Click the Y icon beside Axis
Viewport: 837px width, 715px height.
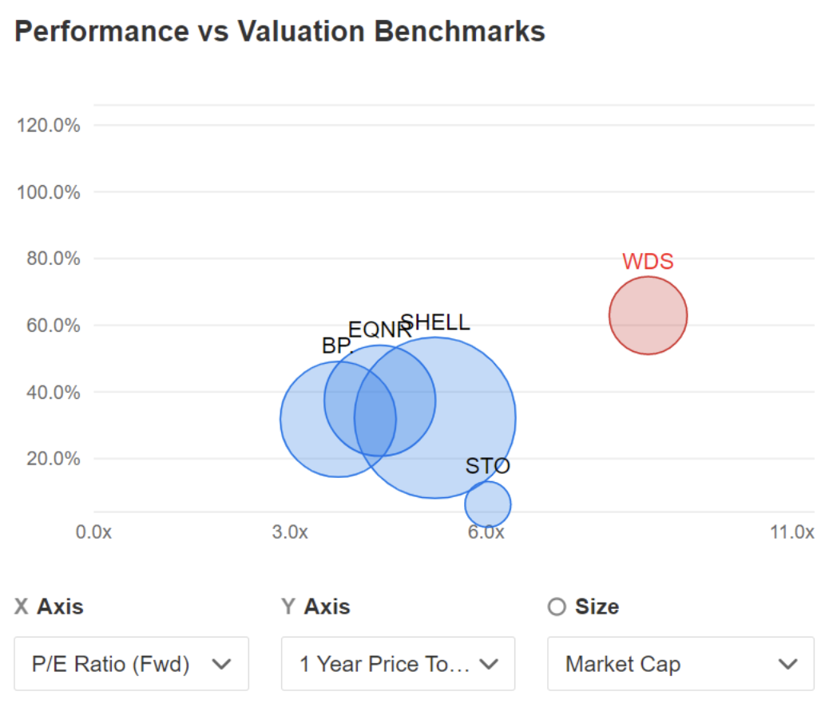[x=288, y=607]
